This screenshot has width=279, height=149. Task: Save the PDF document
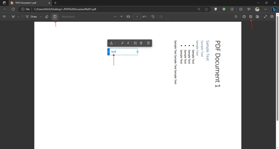pyautogui.click(x=251, y=16)
